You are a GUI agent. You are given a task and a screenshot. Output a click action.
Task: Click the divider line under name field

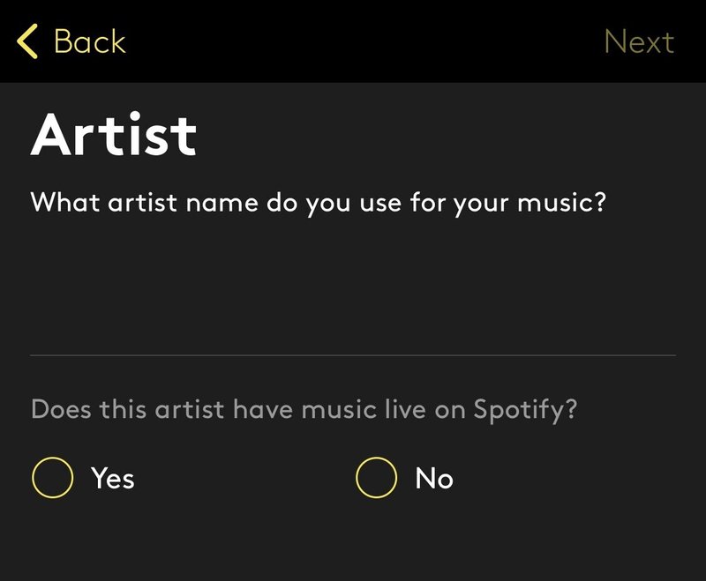[x=353, y=355]
